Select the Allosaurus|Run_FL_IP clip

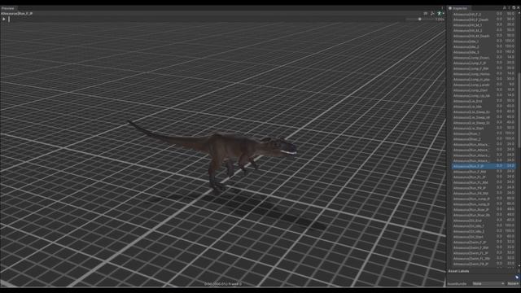(484, 177)
